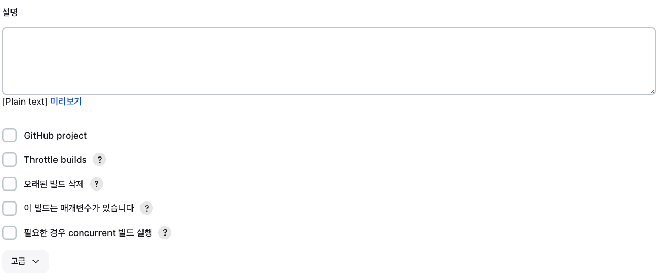Open help for Throttle builds

click(x=99, y=160)
